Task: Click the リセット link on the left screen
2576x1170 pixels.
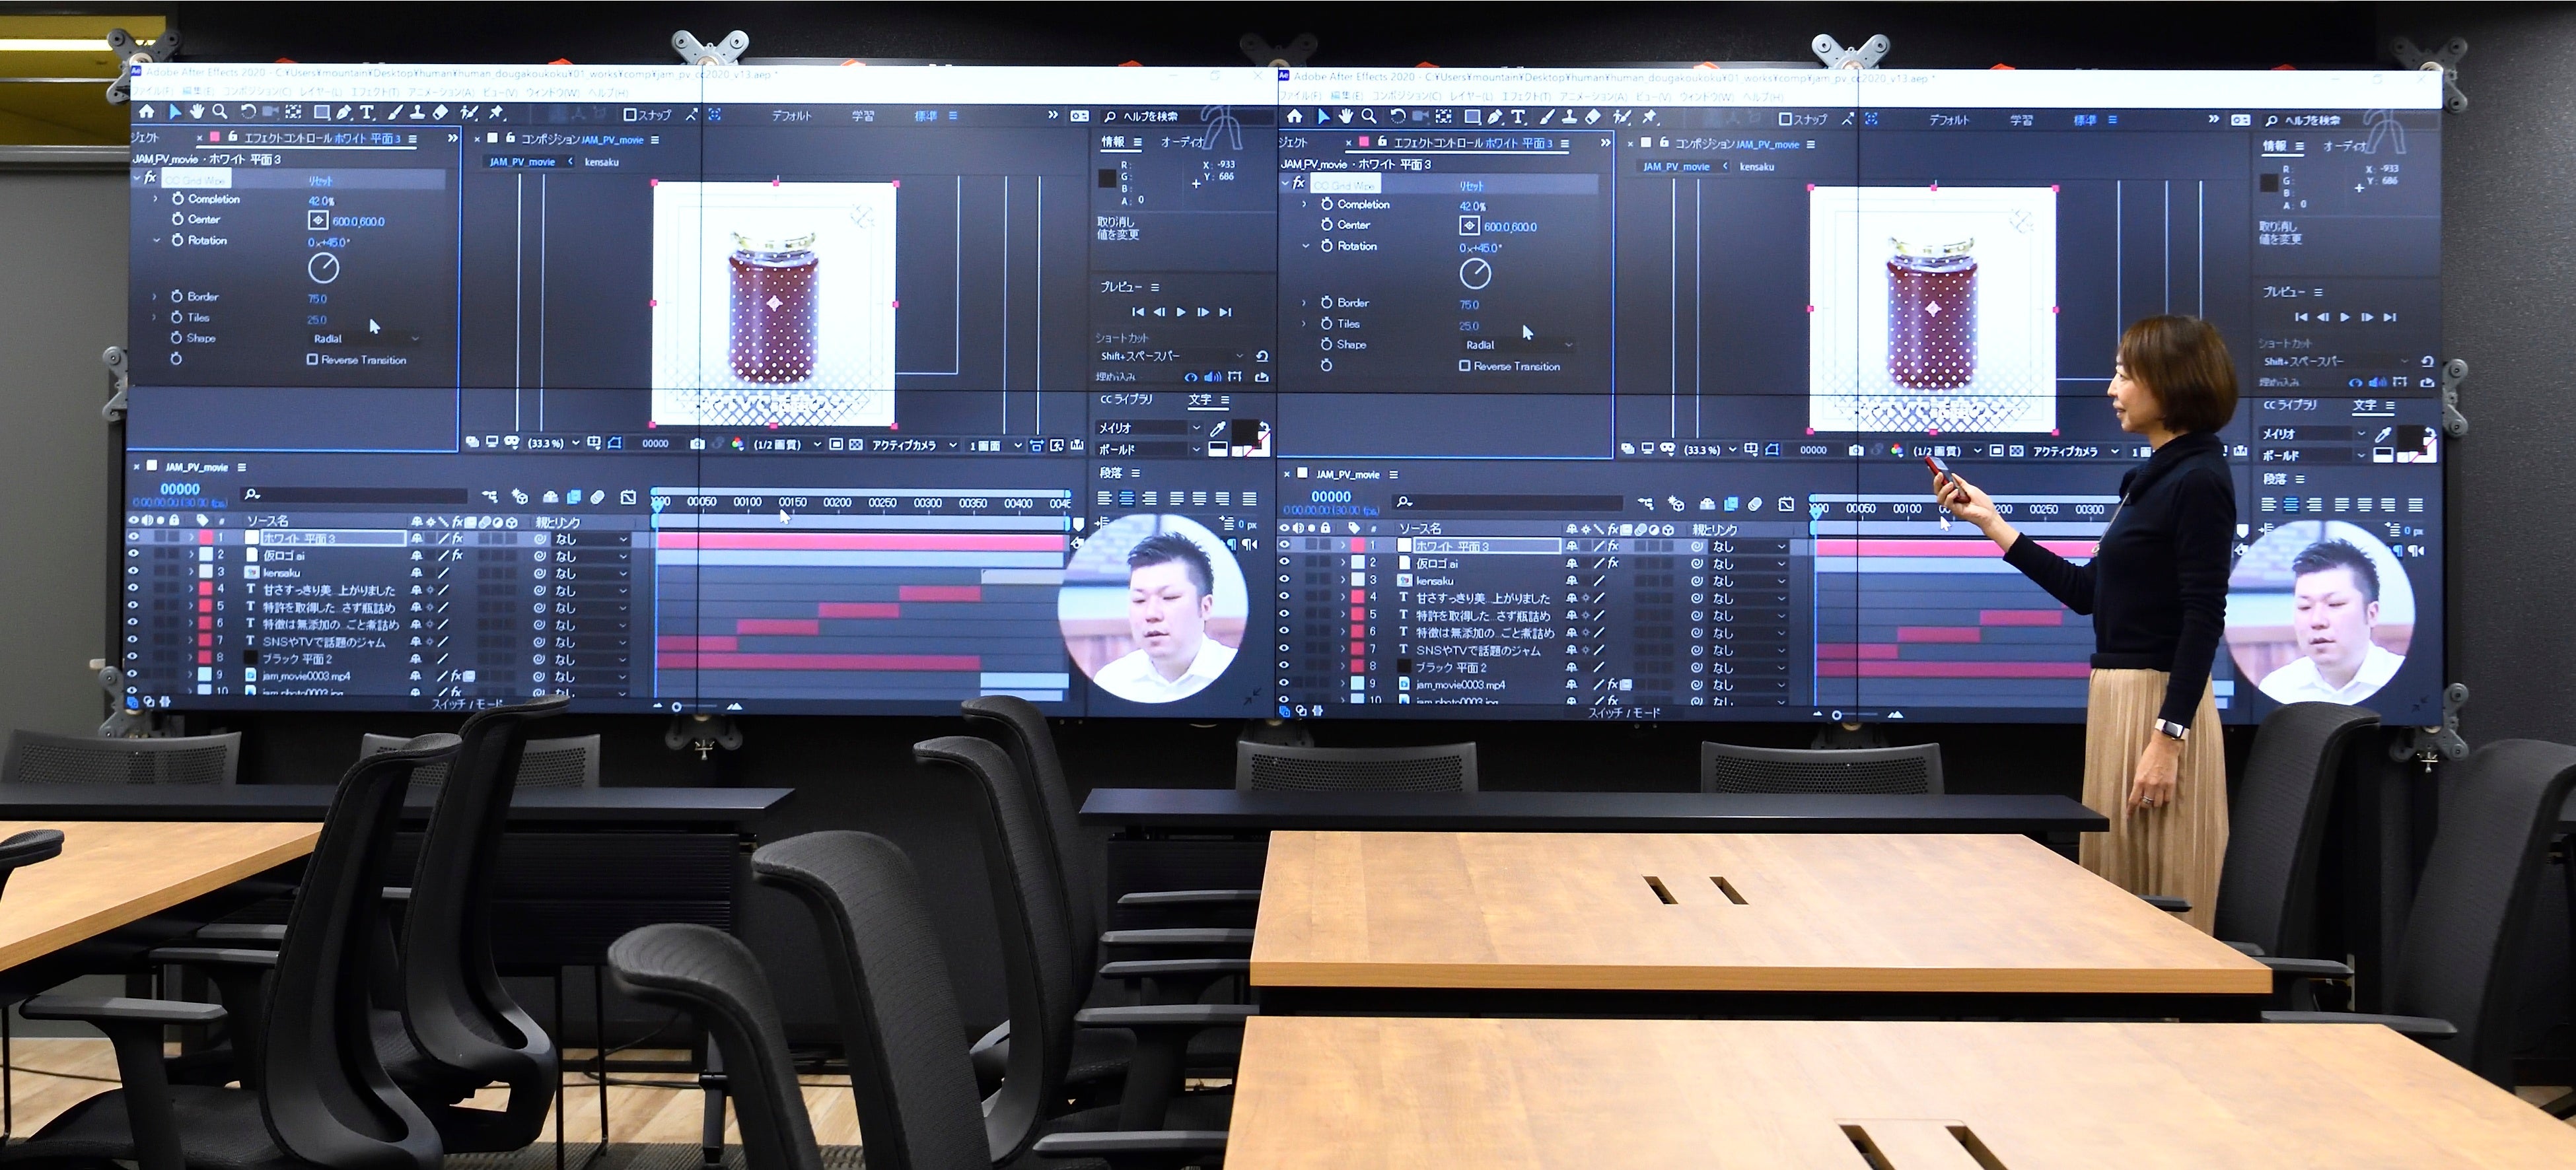Action: point(320,181)
